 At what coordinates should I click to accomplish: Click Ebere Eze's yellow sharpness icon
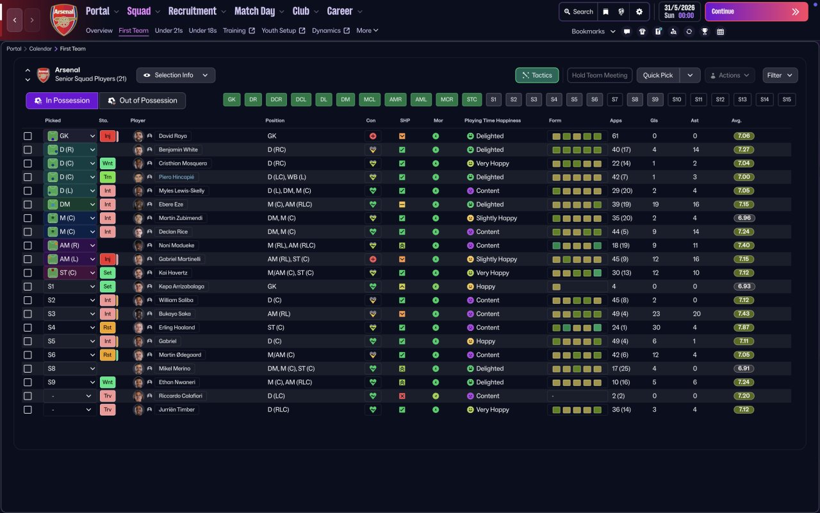tap(402, 205)
